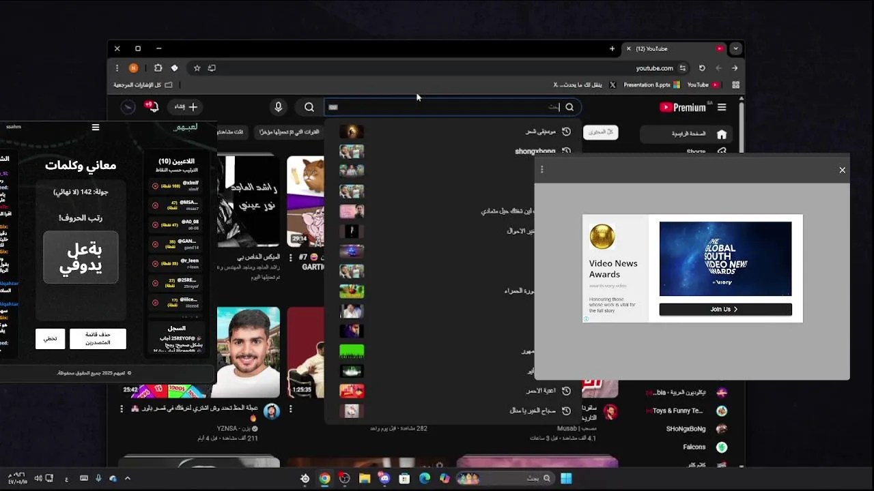Screen dimensions: 874x491
Task: Open the SHoNgxBoNg subscription channel
Action: (x=686, y=429)
